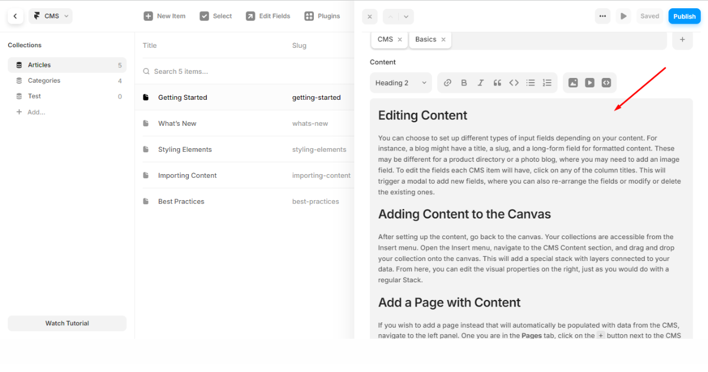The width and height of the screenshot is (708, 372).
Task: Click the getting-started slug cell
Action: pyautogui.click(x=316, y=97)
